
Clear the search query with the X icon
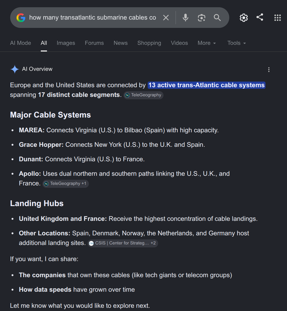[x=166, y=18]
